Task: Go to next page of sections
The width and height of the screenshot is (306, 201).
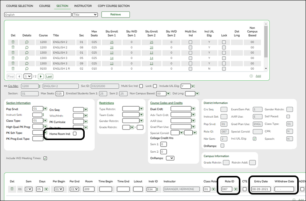Action: [40, 77]
